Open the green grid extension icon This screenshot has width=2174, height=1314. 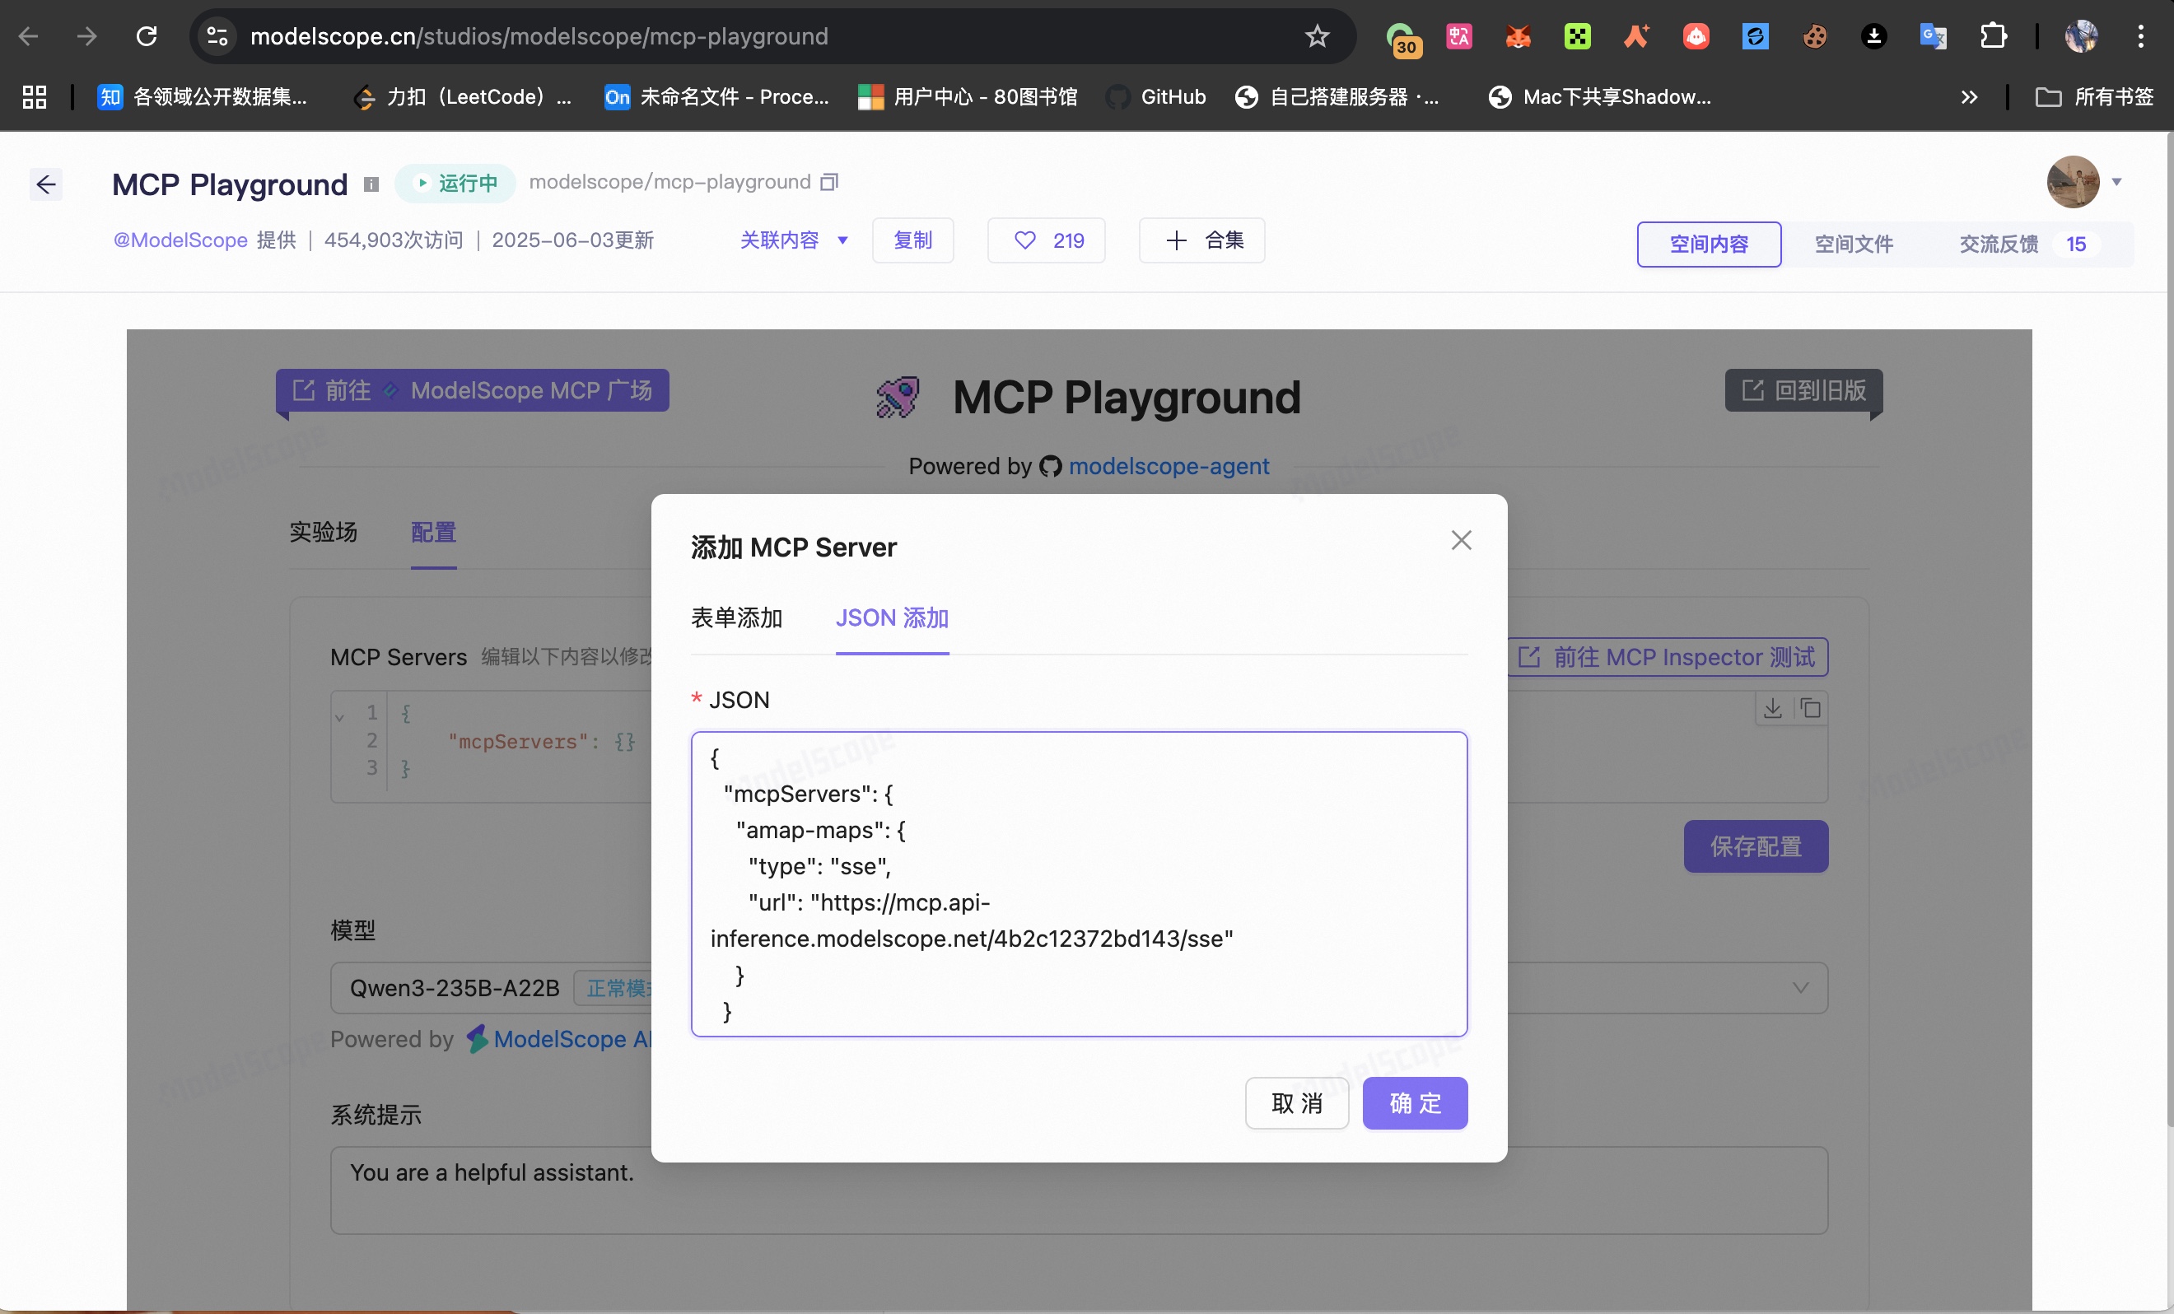point(1578,36)
